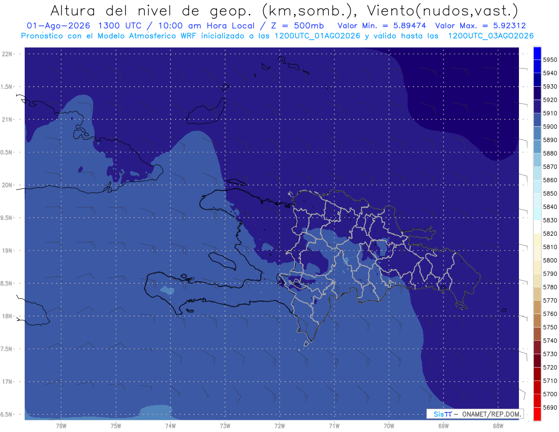559x432 pixels.
Task: Click the '69W' longitude label
Action: pyautogui.click(x=443, y=426)
